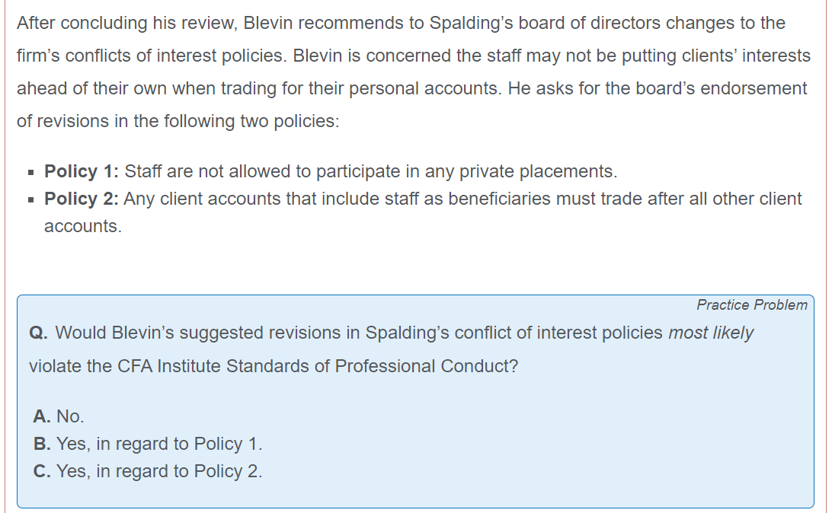Click the bold Q. question marker

click(x=38, y=333)
